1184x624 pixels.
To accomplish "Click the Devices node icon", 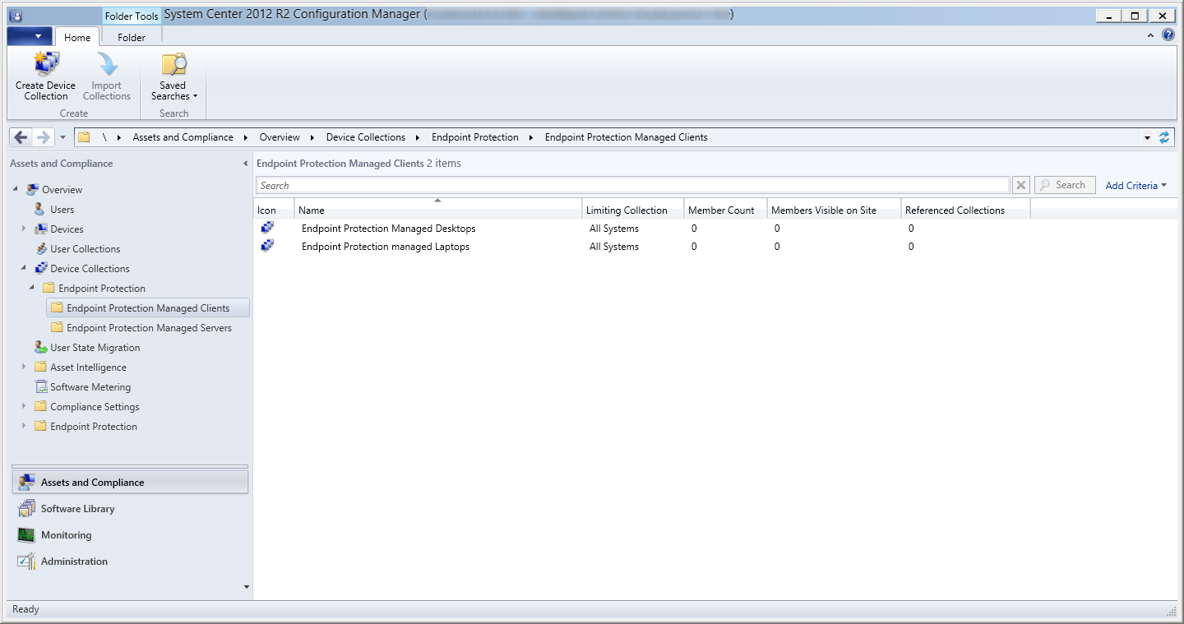I will point(40,229).
